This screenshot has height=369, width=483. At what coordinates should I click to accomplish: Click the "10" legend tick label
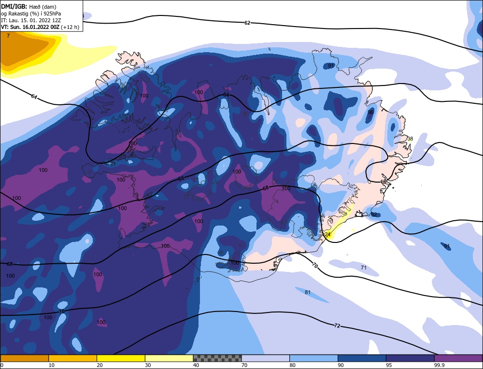coord(52,365)
